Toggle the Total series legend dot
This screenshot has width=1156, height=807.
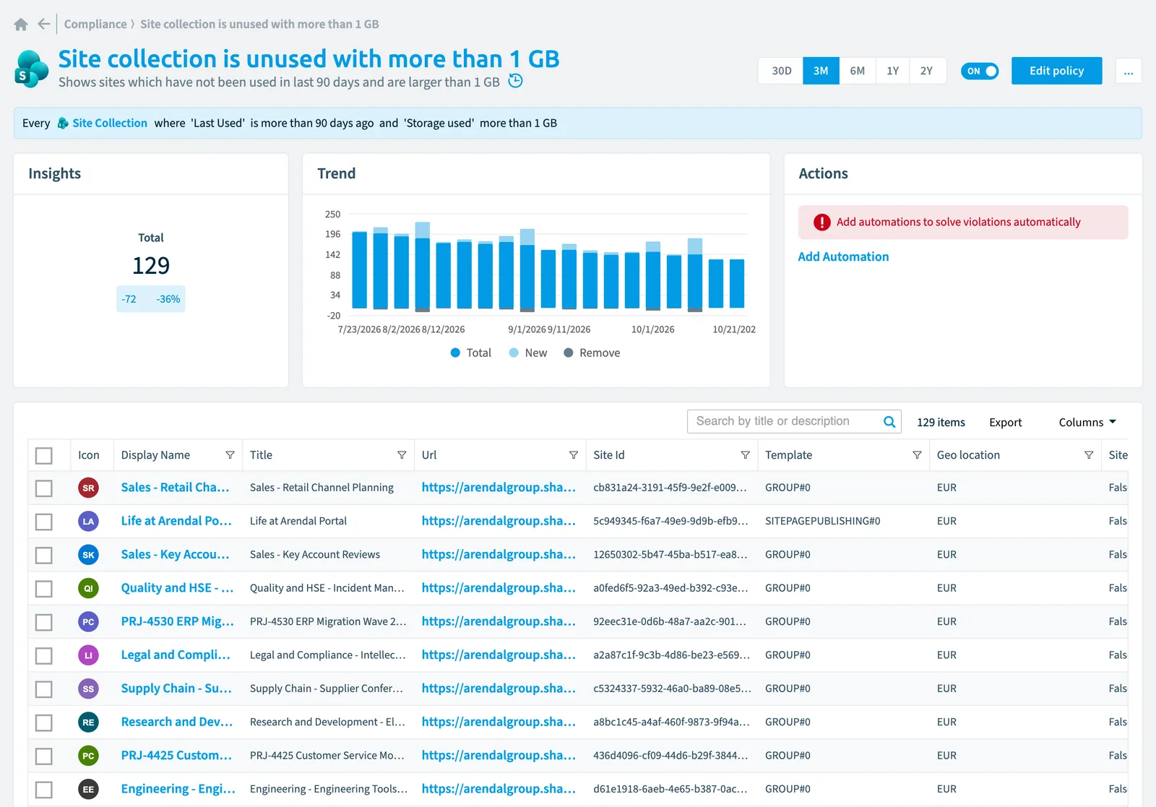pyautogui.click(x=455, y=353)
